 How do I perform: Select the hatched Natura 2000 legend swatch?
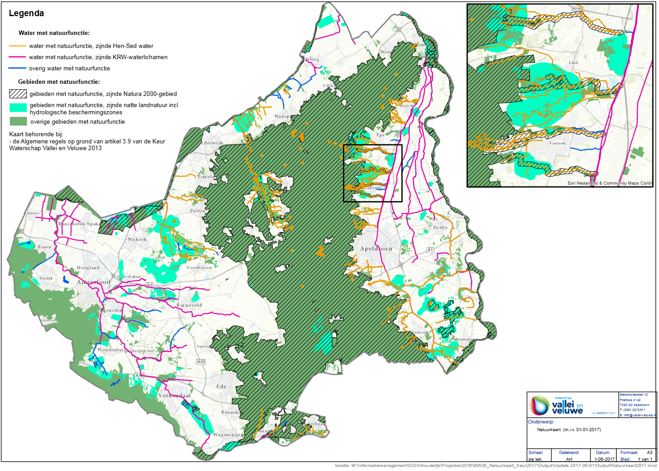[x=18, y=94]
